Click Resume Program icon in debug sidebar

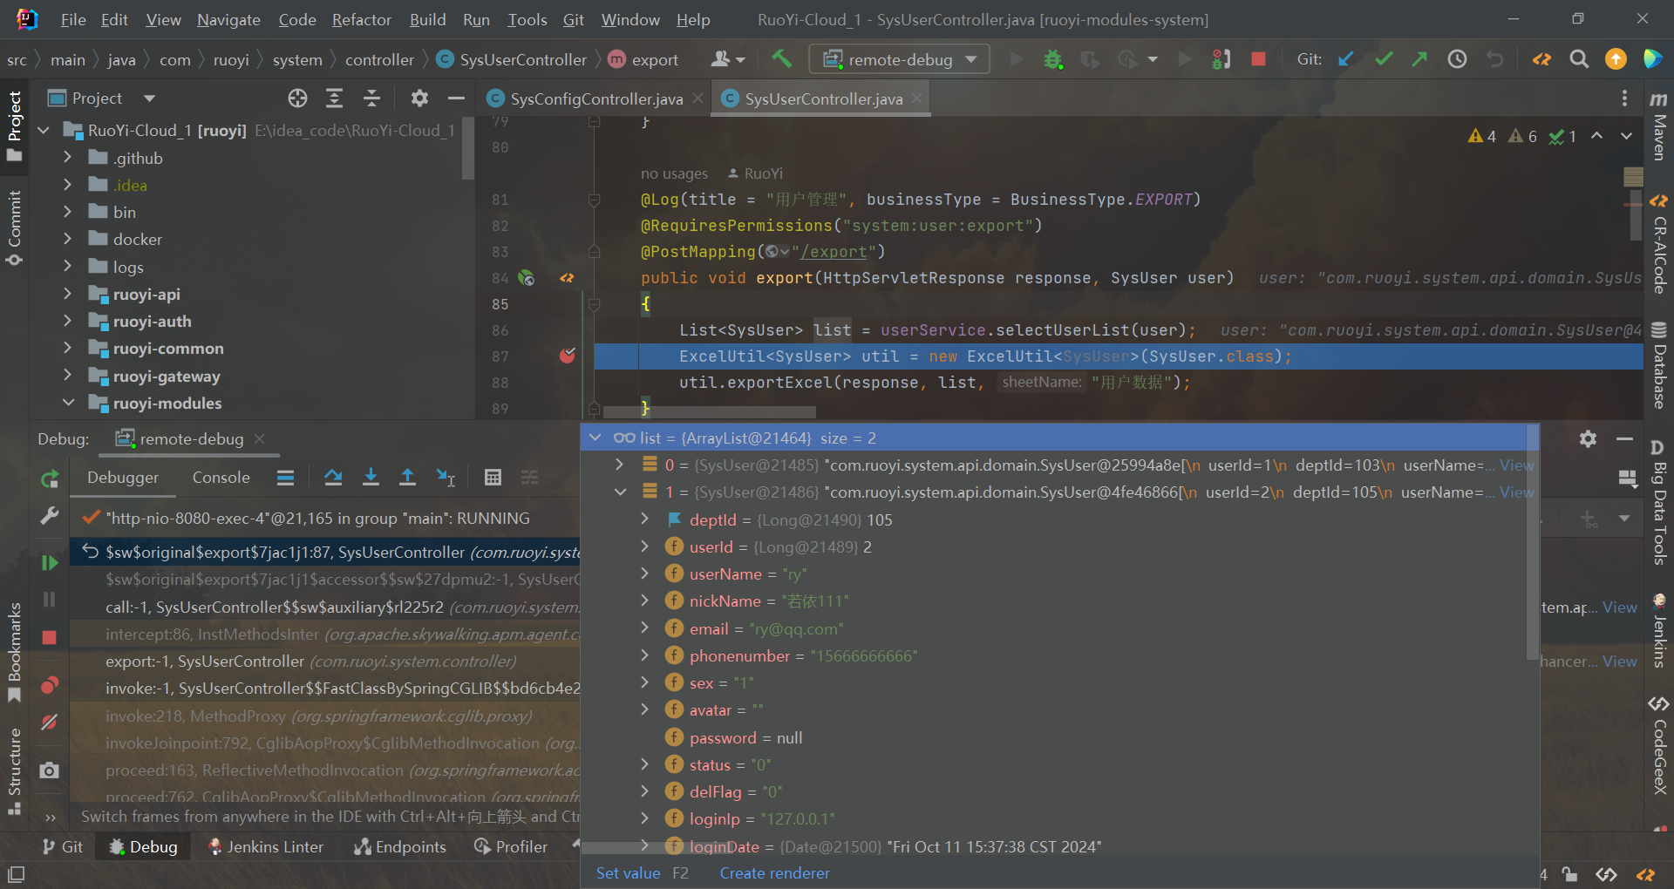50,562
